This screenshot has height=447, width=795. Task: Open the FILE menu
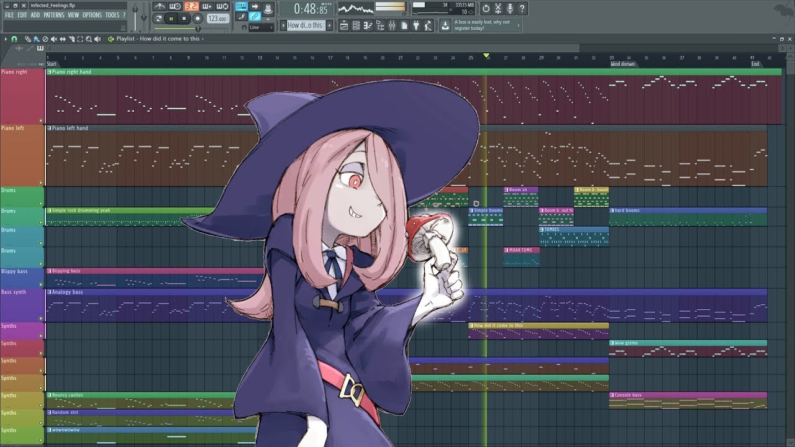pyautogui.click(x=9, y=15)
